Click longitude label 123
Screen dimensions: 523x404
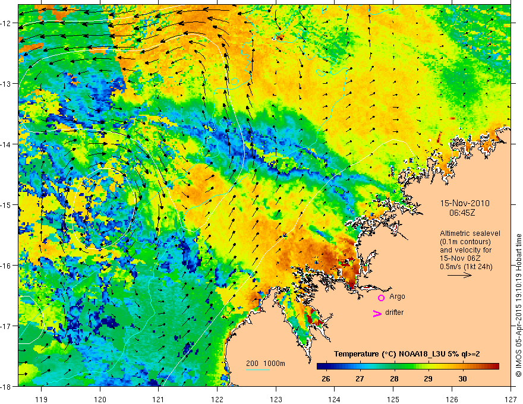276,399
